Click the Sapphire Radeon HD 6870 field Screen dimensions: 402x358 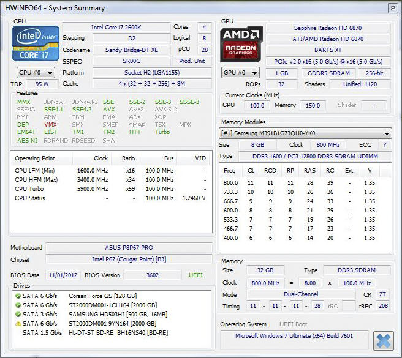tap(328, 28)
